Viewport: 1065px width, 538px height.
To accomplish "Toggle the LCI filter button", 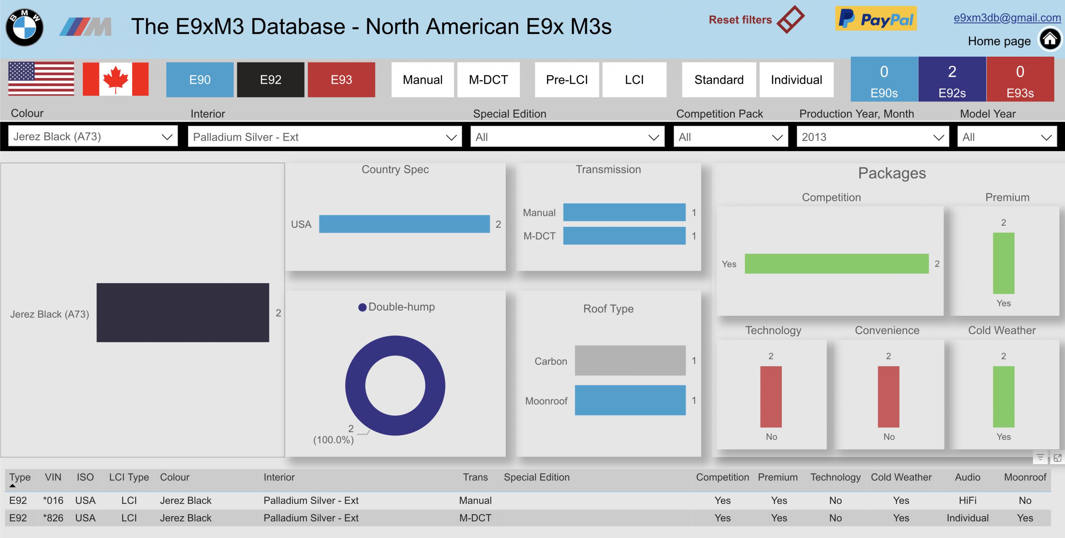I will coord(634,80).
